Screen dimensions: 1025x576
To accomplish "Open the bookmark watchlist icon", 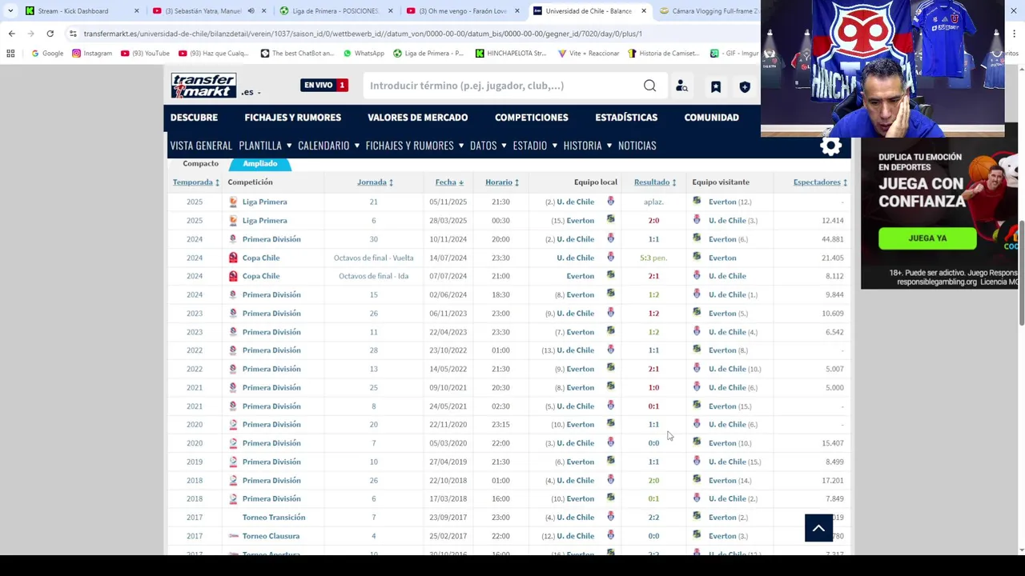I will [x=715, y=86].
